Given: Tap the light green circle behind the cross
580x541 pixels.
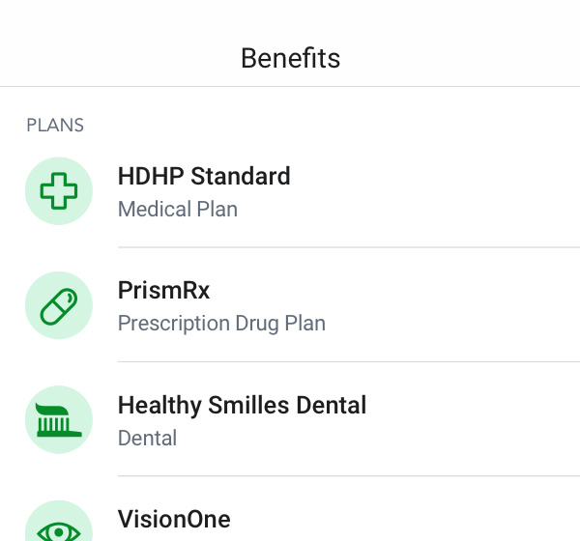Looking at the screenshot, I should (59, 191).
